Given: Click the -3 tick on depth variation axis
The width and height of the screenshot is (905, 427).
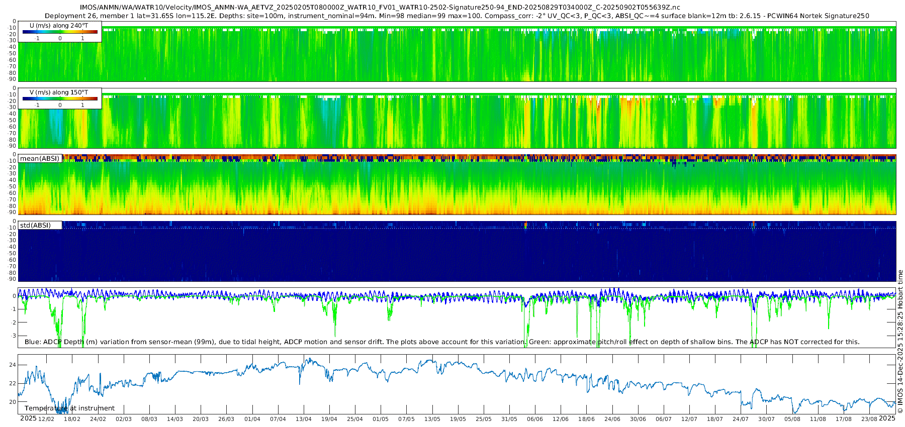Looking at the screenshot, I should click(13, 336).
